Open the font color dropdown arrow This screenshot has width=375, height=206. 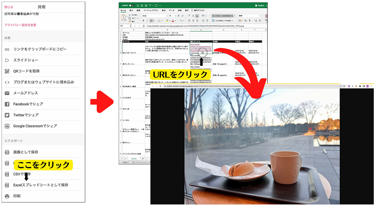click(x=176, y=21)
